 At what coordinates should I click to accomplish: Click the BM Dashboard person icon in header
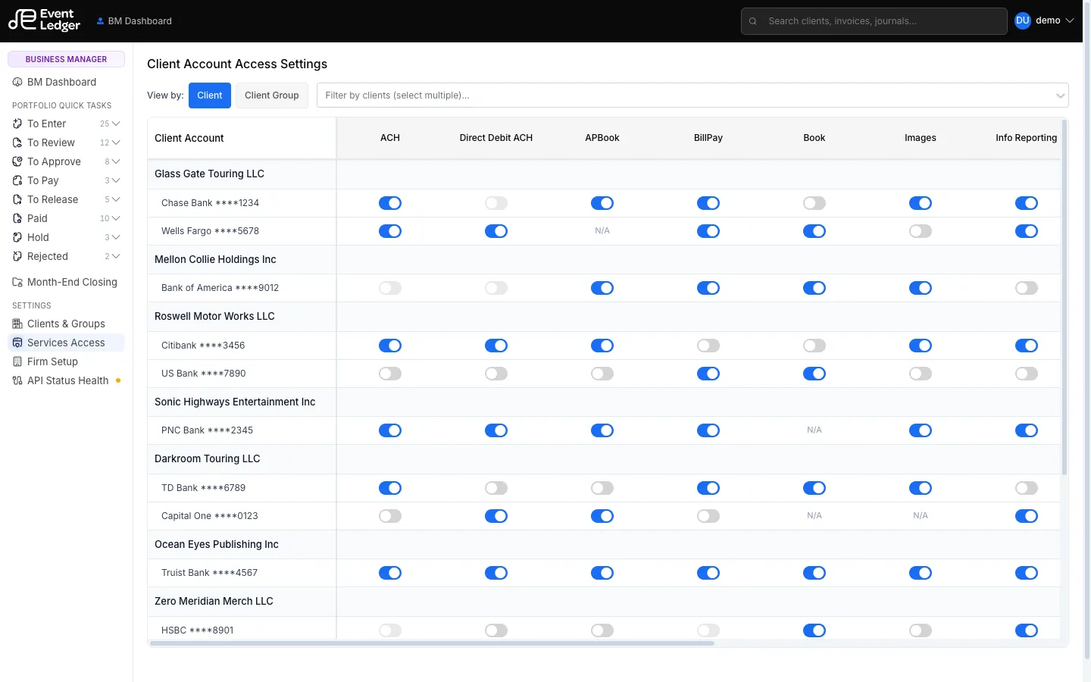(100, 21)
